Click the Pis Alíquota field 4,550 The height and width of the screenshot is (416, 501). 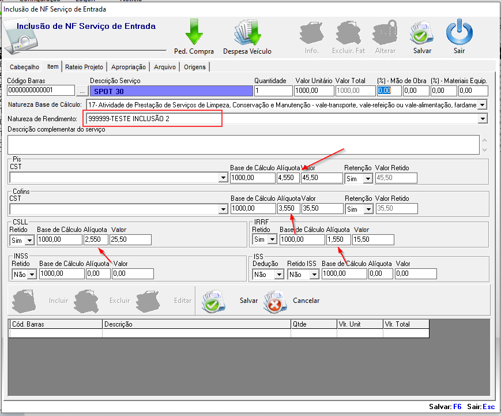288,178
